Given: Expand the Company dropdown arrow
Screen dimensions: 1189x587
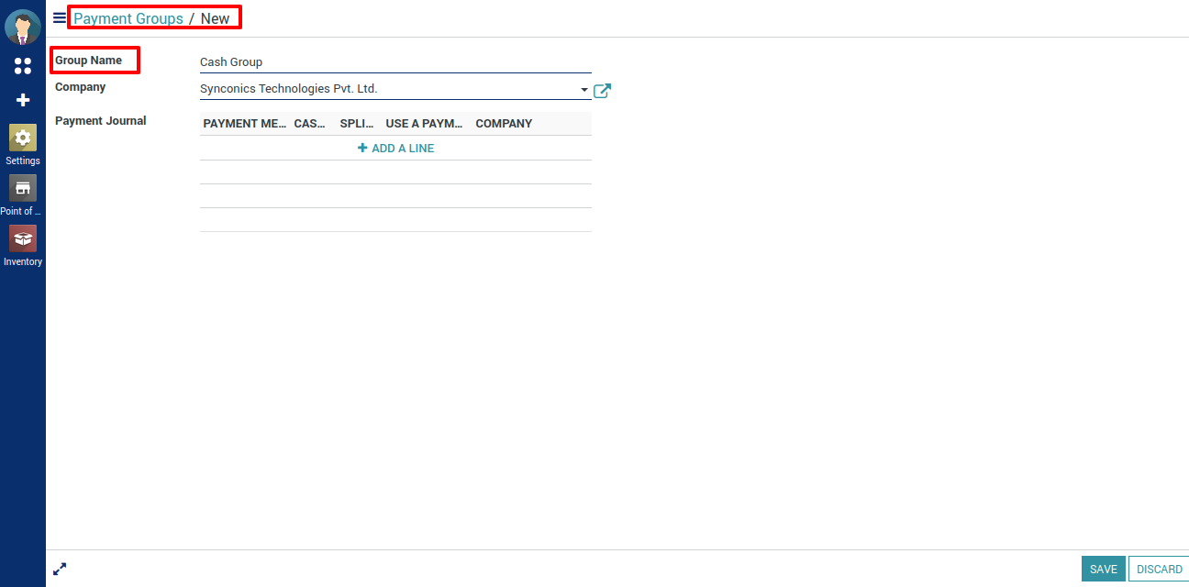Looking at the screenshot, I should (x=584, y=90).
